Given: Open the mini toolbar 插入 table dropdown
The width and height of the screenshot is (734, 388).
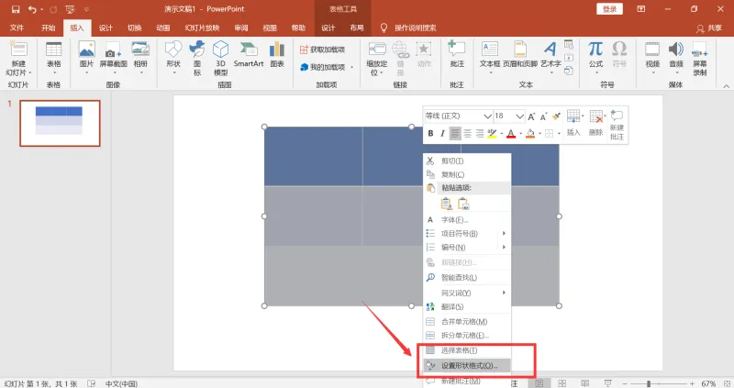Looking at the screenshot, I should tap(574, 123).
